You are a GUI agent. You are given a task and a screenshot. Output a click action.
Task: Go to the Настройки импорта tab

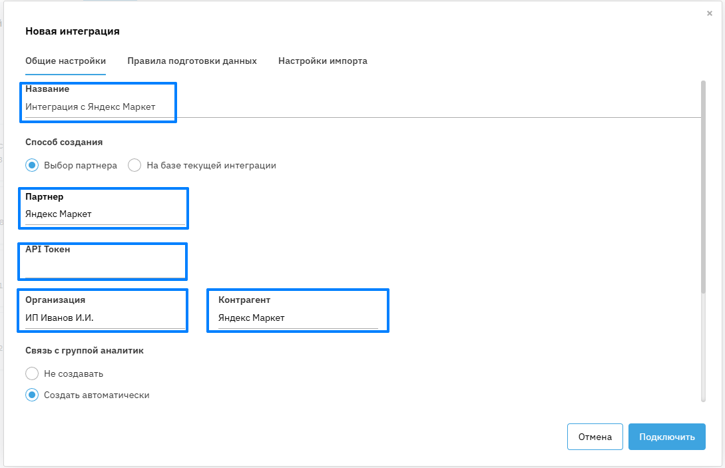pos(322,61)
